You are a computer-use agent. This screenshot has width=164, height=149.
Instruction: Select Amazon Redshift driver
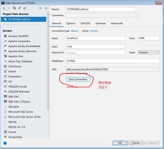point(18,36)
